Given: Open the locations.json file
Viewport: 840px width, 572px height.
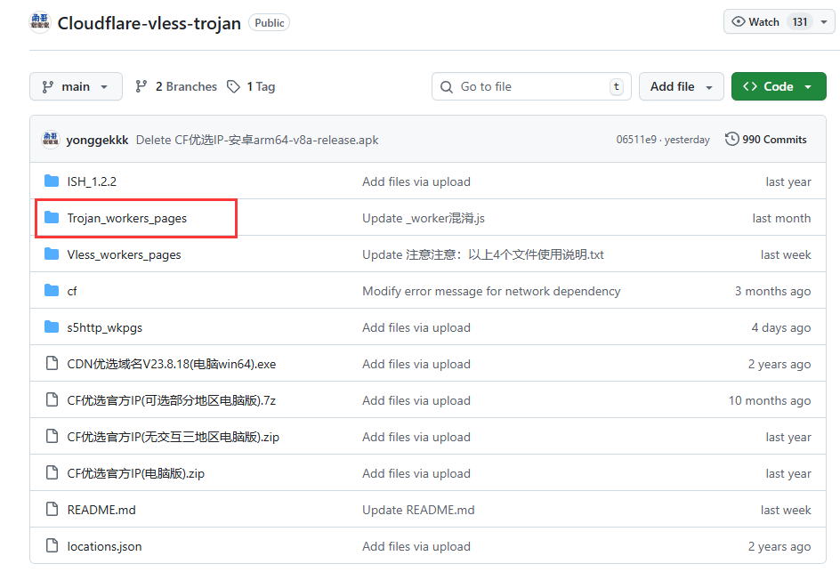Looking at the screenshot, I should [x=103, y=546].
